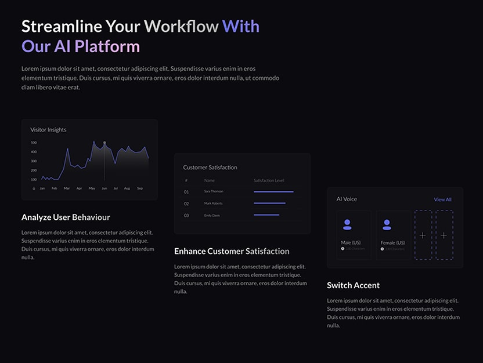
Task: Select the Jun label on the chart axis
Action: point(103,188)
